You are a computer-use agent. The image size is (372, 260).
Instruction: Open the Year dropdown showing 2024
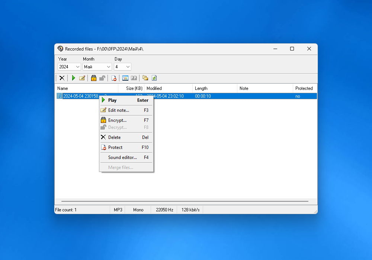point(69,67)
